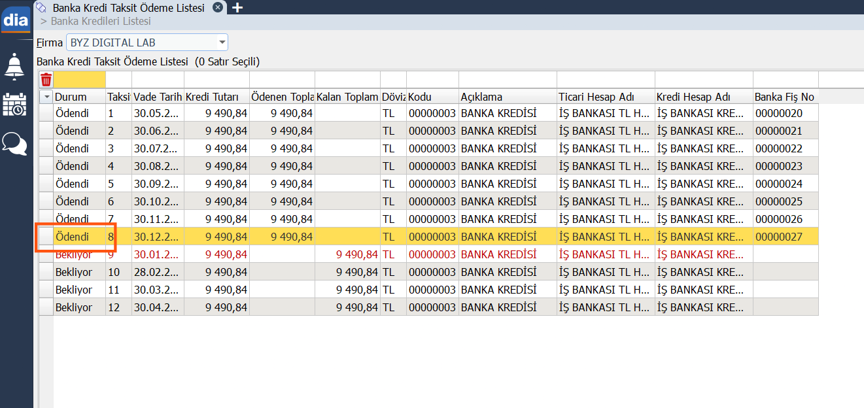The width and height of the screenshot is (864, 408).
Task: Click Bekliyor status on installment 12
Action: pos(74,307)
